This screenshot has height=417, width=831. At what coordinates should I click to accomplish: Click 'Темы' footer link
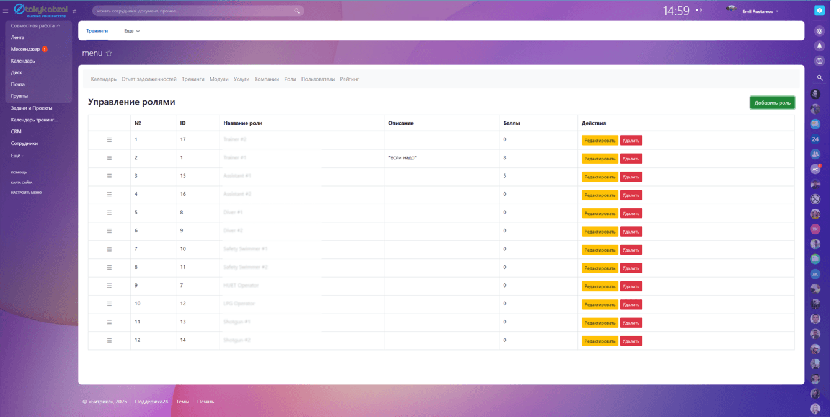click(x=182, y=402)
